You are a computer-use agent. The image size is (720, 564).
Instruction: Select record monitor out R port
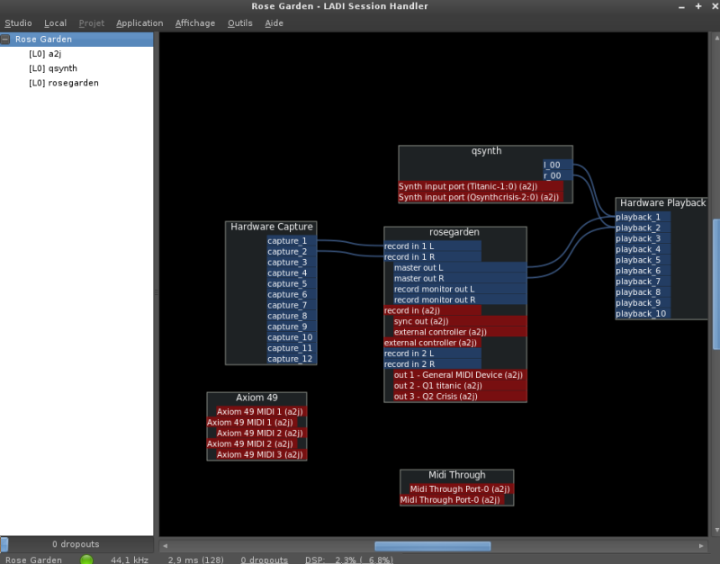460,300
